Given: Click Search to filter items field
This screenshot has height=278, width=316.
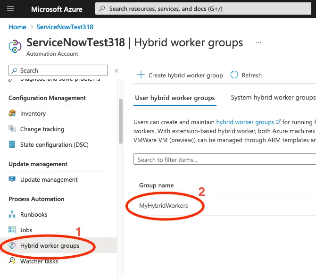Looking at the screenshot, I should [x=225, y=160].
